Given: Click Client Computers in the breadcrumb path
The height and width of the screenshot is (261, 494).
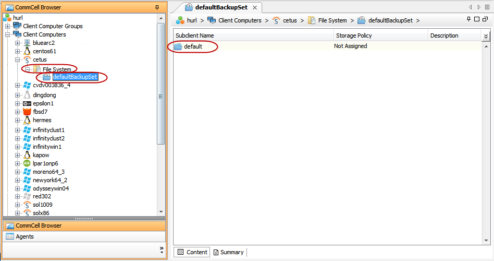Looking at the screenshot, I should [x=240, y=20].
